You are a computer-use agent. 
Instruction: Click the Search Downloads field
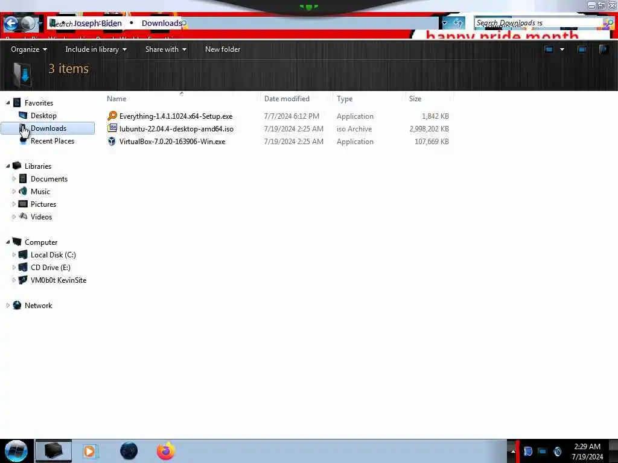click(538, 24)
